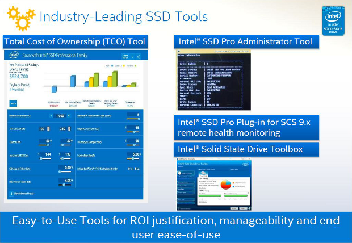Viewport: 352px width, 243px height.
Task: Click the Administrator Tool console screenshot
Action: (x=213, y=79)
